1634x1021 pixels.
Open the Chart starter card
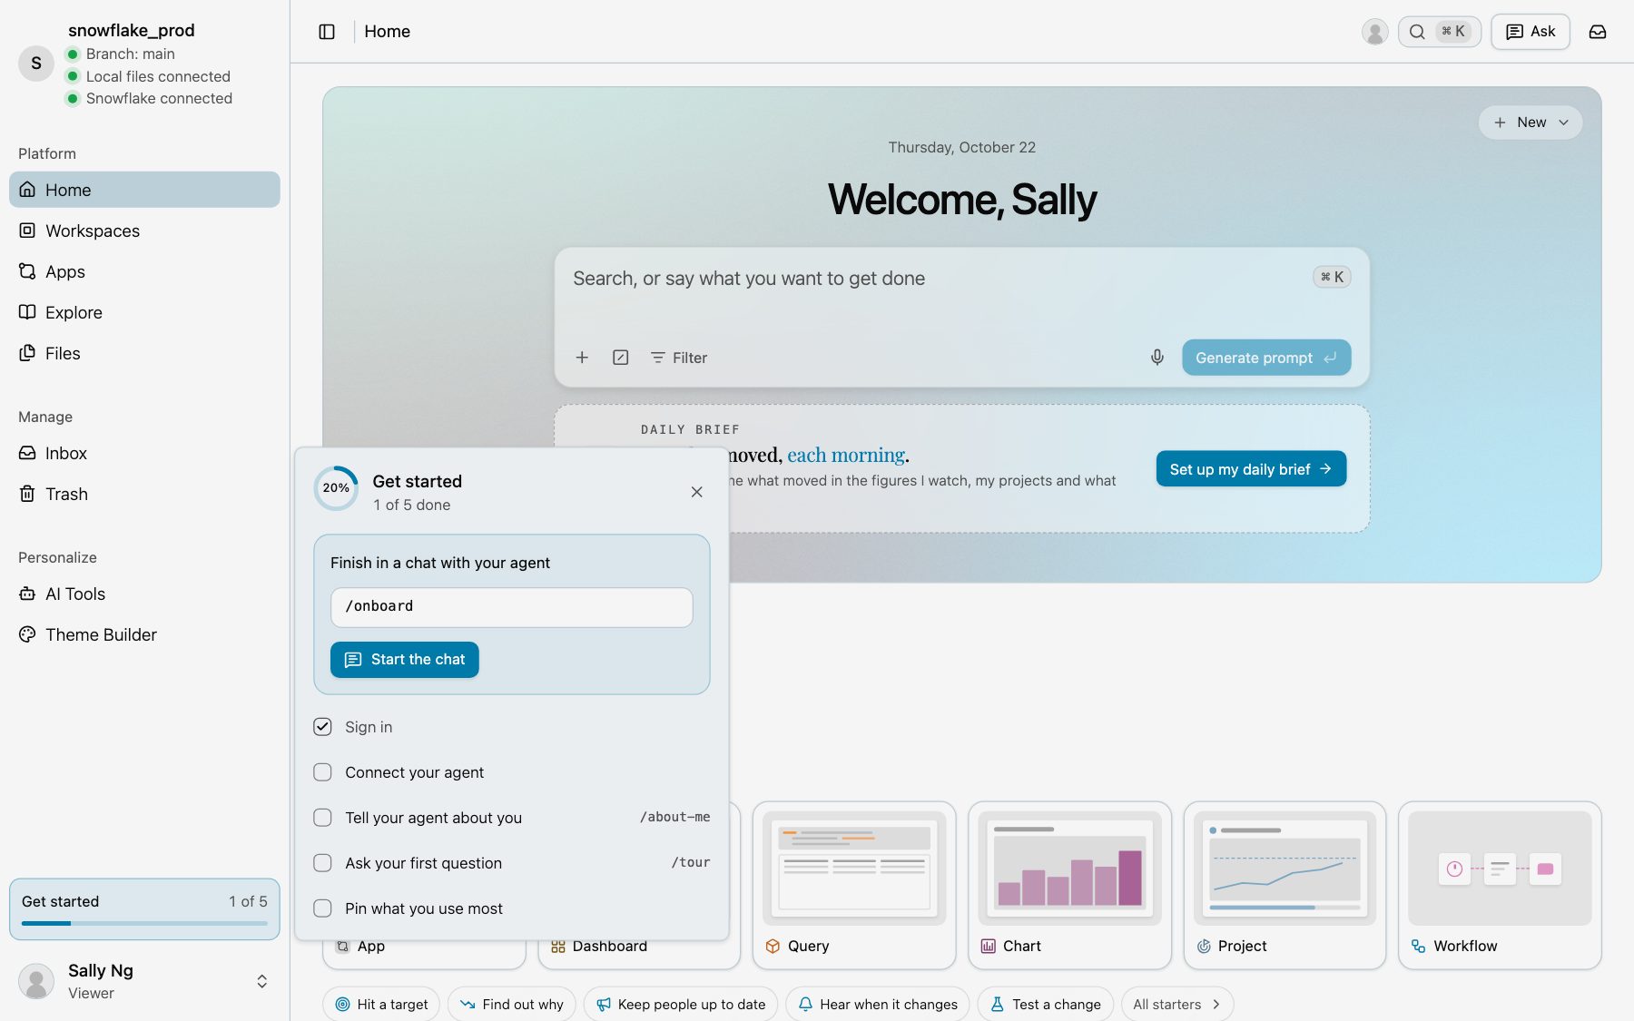tap(1069, 885)
